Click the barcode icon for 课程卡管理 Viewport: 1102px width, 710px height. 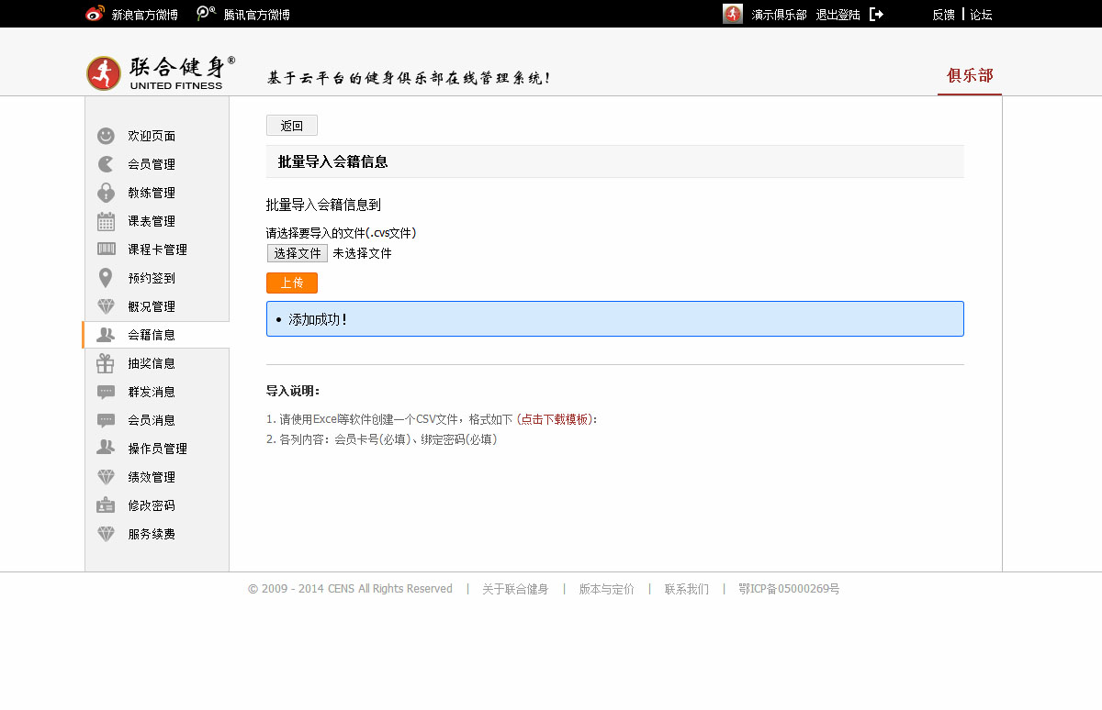coord(106,250)
